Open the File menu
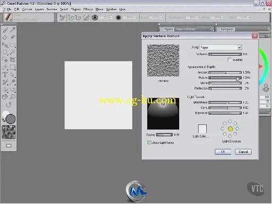Image resolution: width=272 pixels, height=204 pixels. [x=9, y=9]
